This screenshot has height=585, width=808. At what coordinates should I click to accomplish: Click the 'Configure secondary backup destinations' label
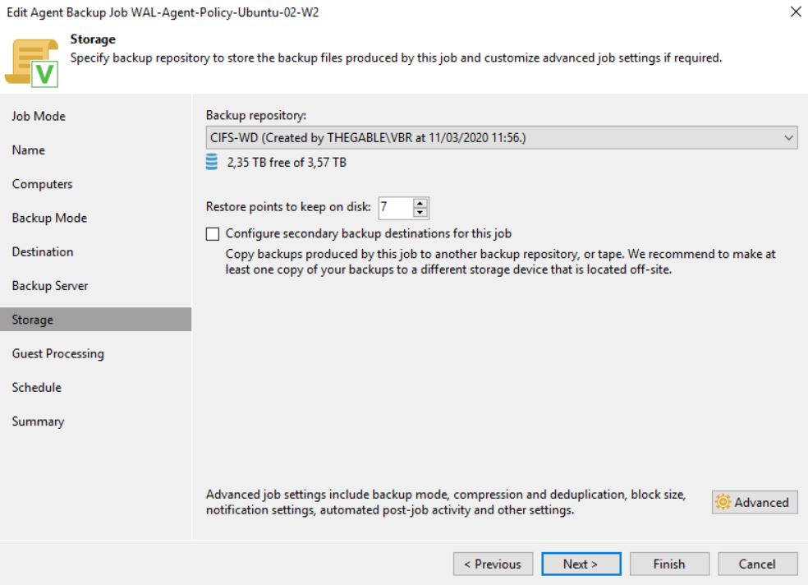click(x=369, y=233)
